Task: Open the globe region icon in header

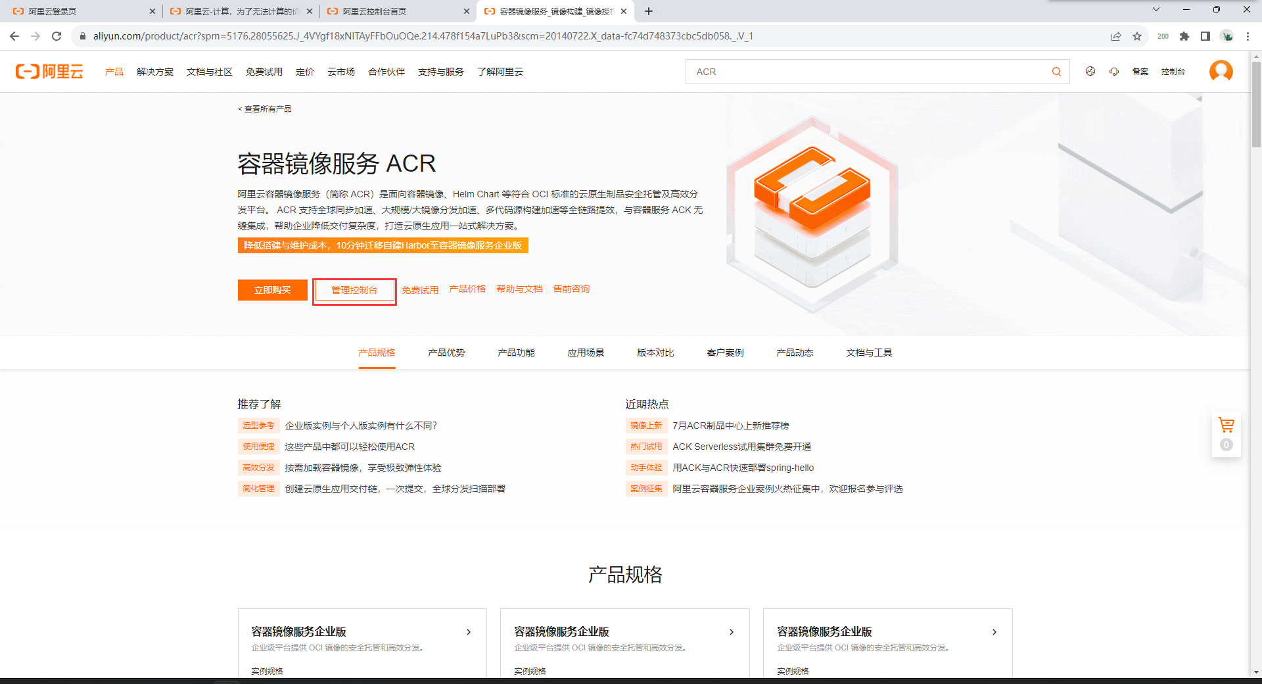Action: point(1090,71)
